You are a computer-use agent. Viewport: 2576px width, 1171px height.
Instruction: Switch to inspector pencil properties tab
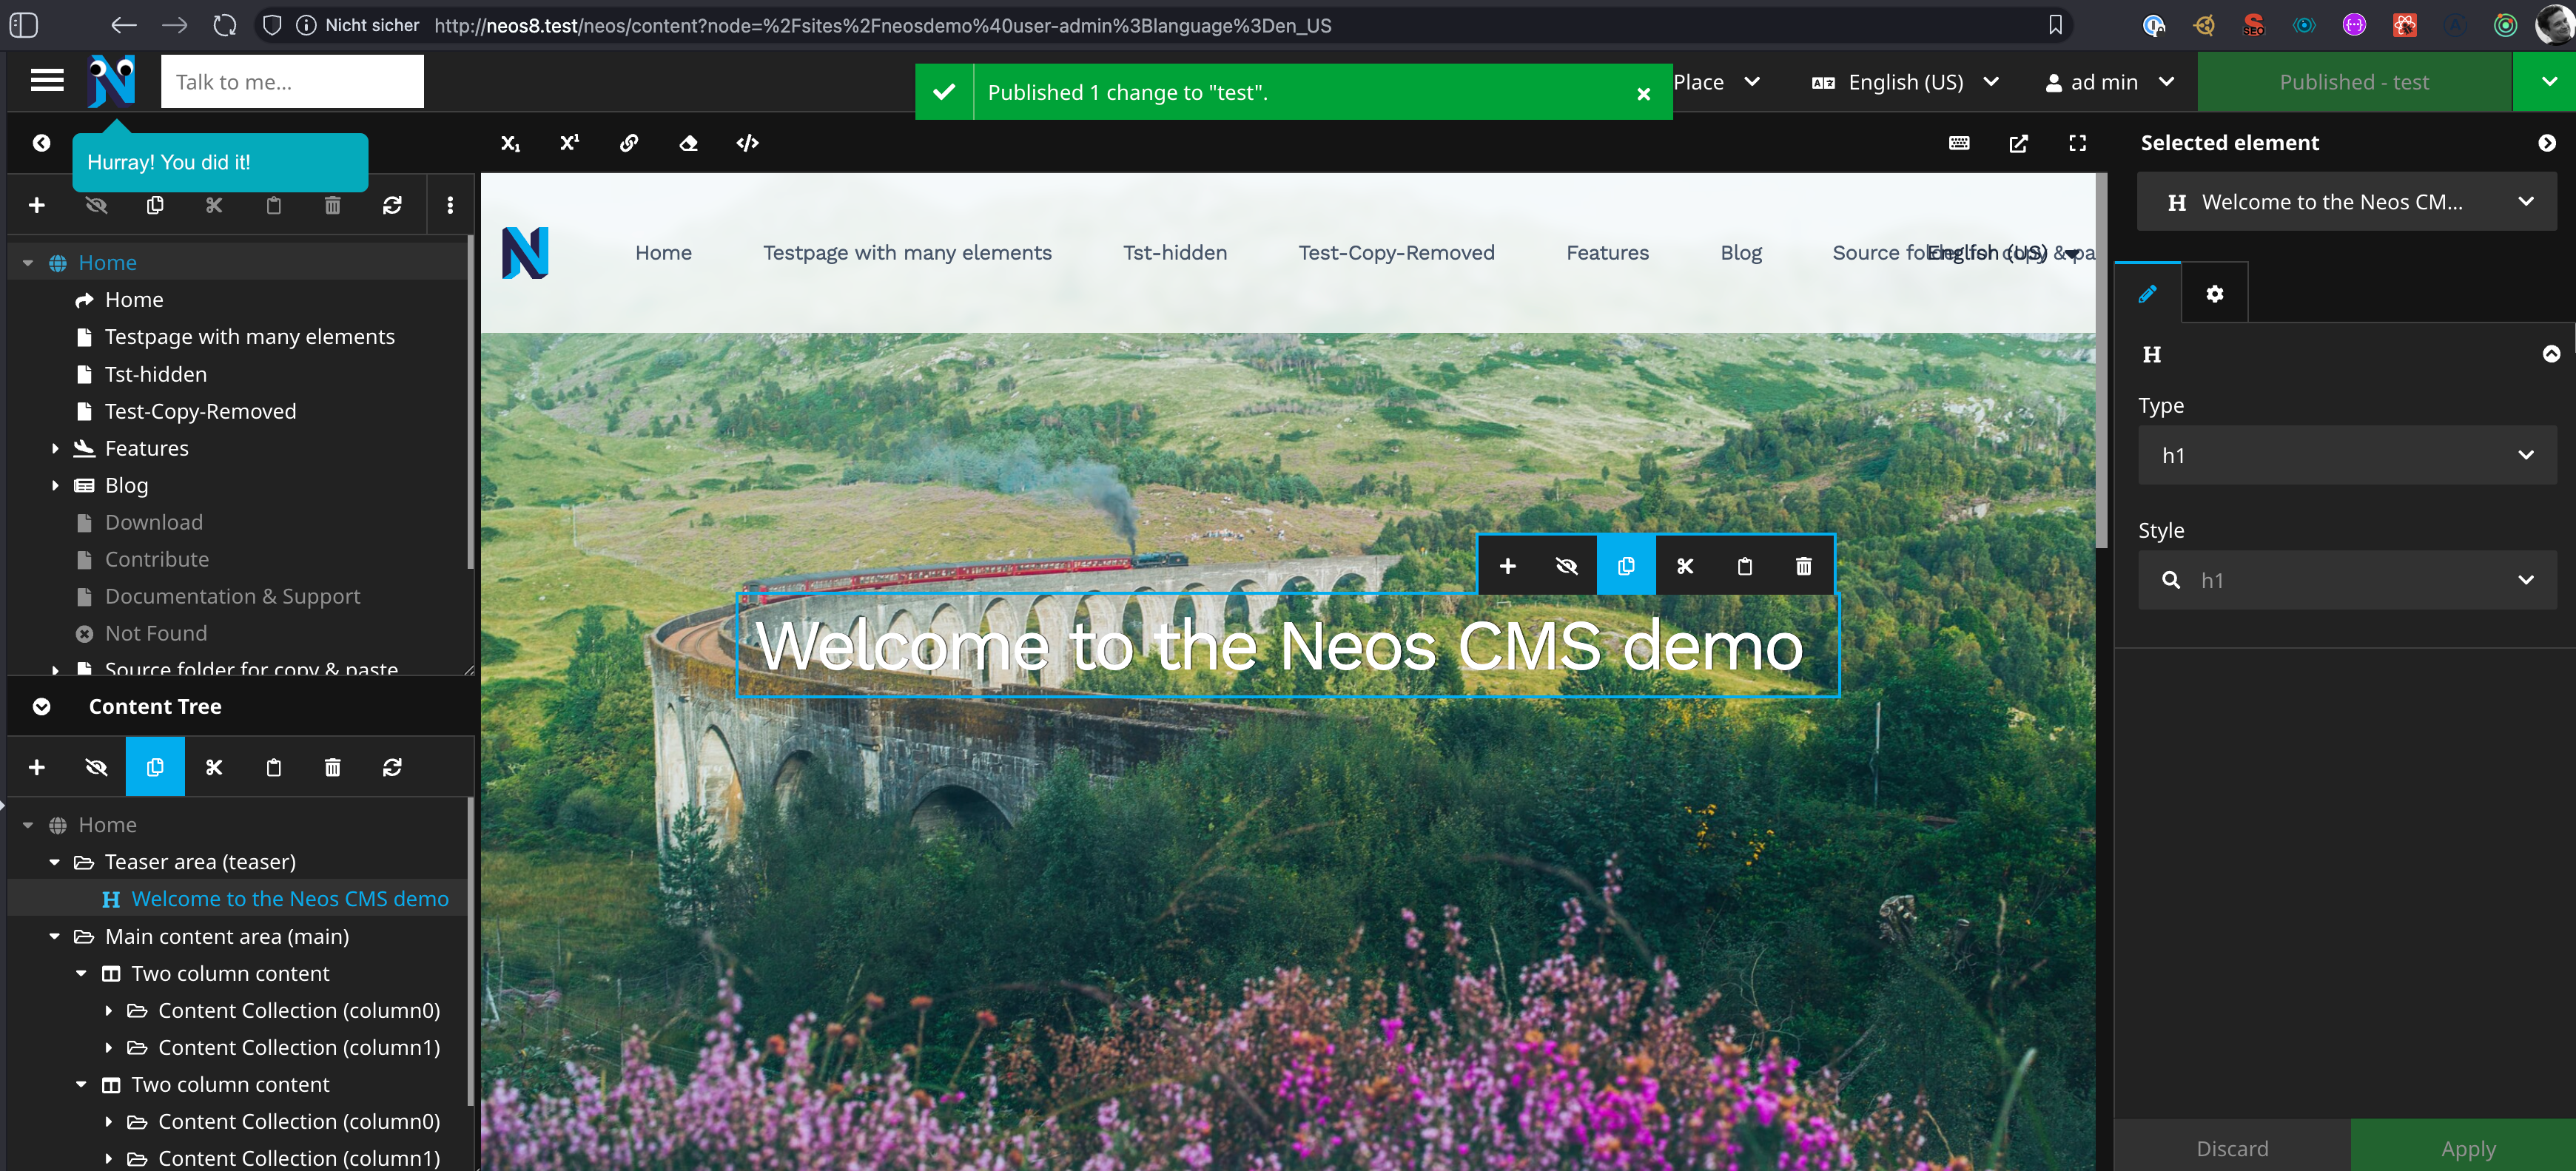tap(2147, 293)
